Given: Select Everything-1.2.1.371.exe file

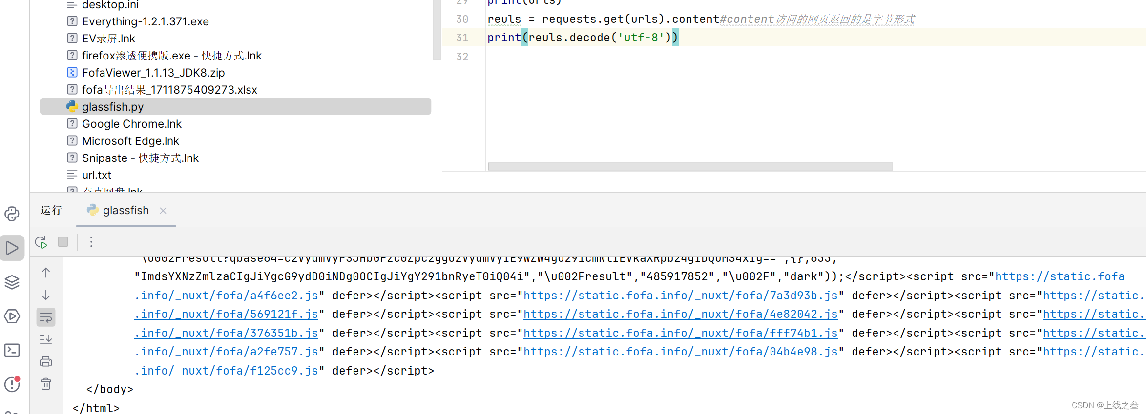Looking at the screenshot, I should [146, 21].
